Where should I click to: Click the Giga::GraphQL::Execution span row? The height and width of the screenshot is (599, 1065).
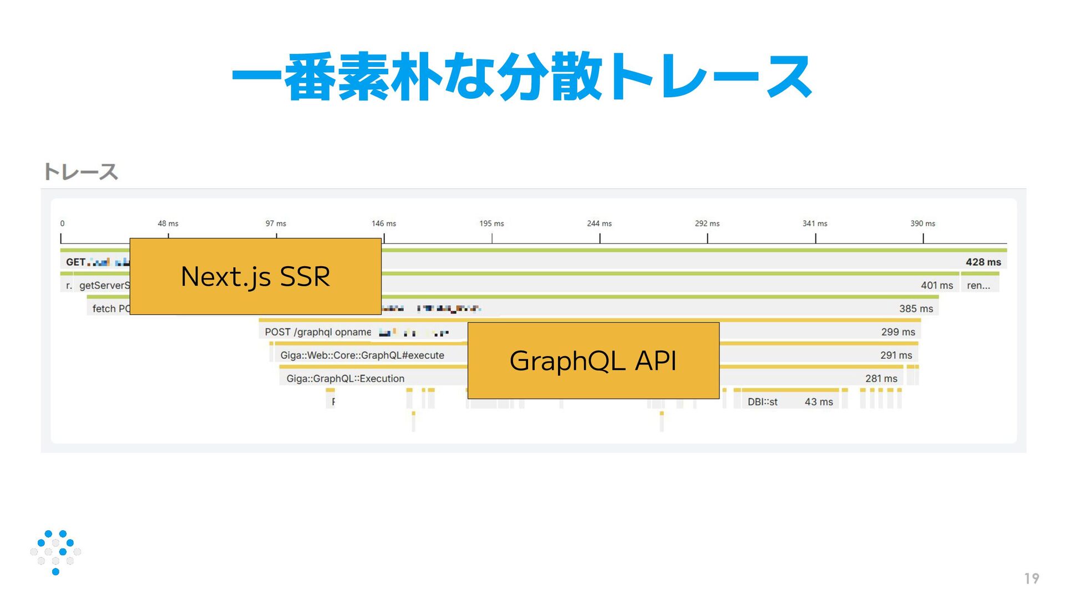coord(345,378)
